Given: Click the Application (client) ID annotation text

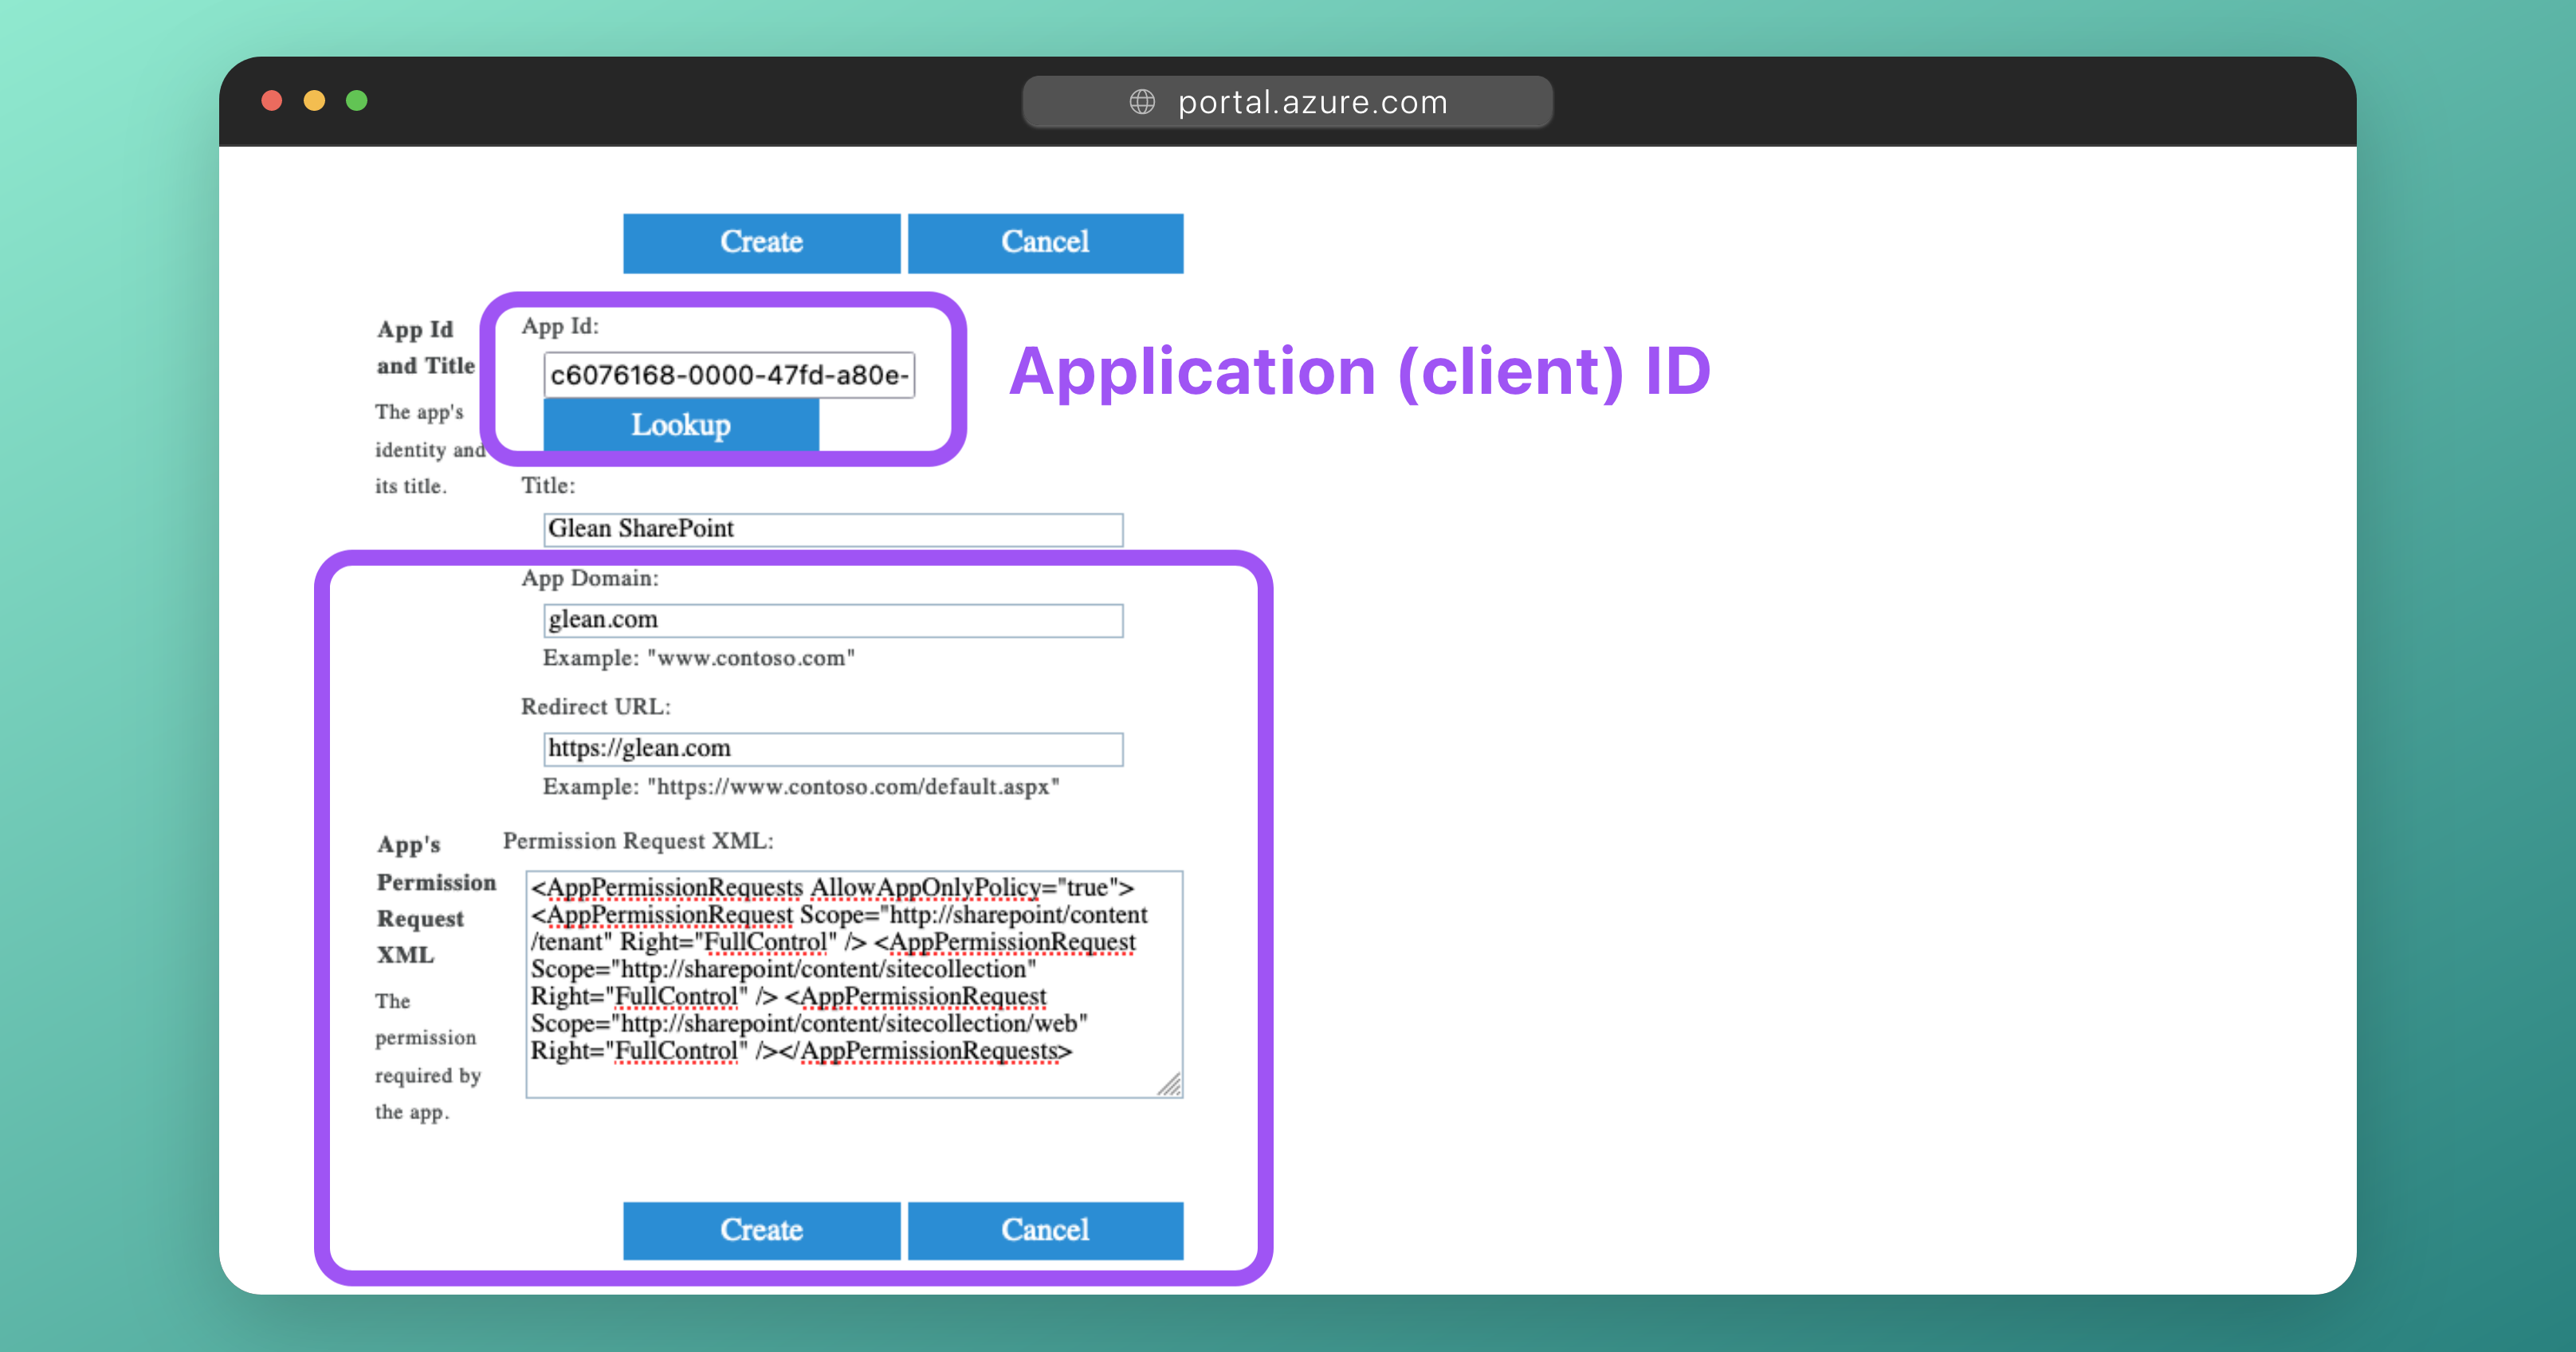Looking at the screenshot, I should click(1360, 372).
